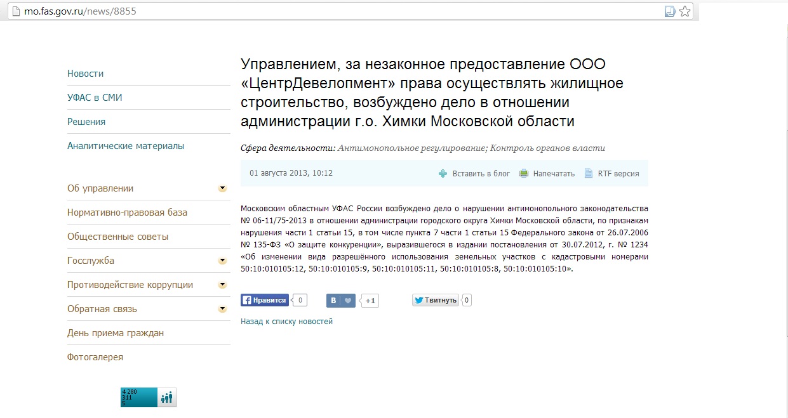Viewport: 788px width, 418px height.
Task: Expand Противодействие коррупции submenu arrow
Action: click(x=222, y=285)
